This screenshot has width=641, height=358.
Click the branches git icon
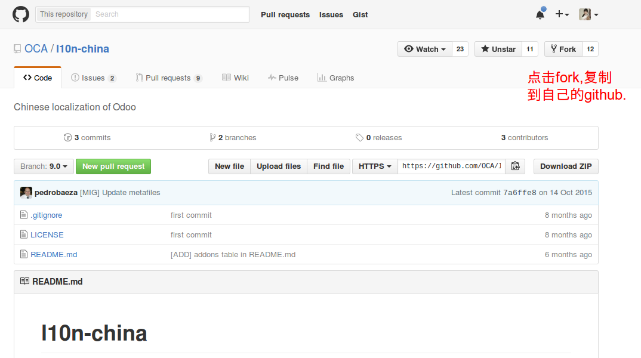coord(212,138)
